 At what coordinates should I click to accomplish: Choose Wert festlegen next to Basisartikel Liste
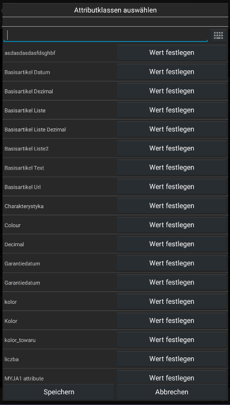pyautogui.click(x=171, y=110)
